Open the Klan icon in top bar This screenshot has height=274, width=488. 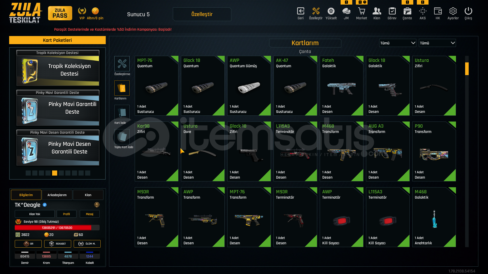377,11
